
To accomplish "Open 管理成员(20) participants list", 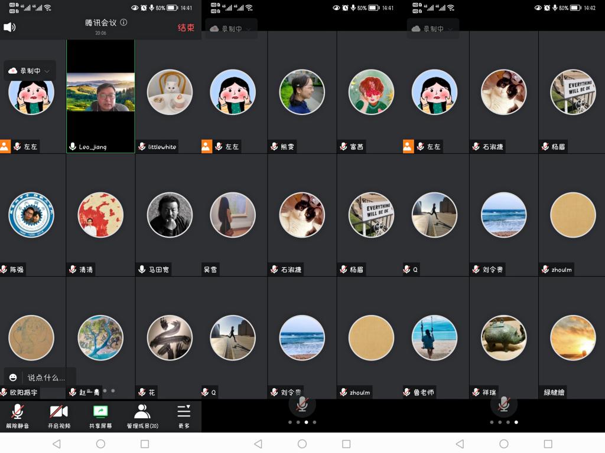I will [x=142, y=412].
